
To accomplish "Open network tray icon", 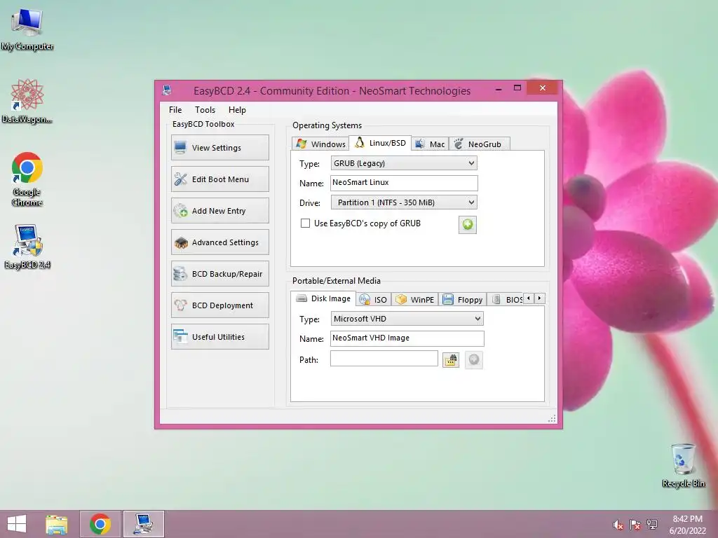I will (652, 525).
